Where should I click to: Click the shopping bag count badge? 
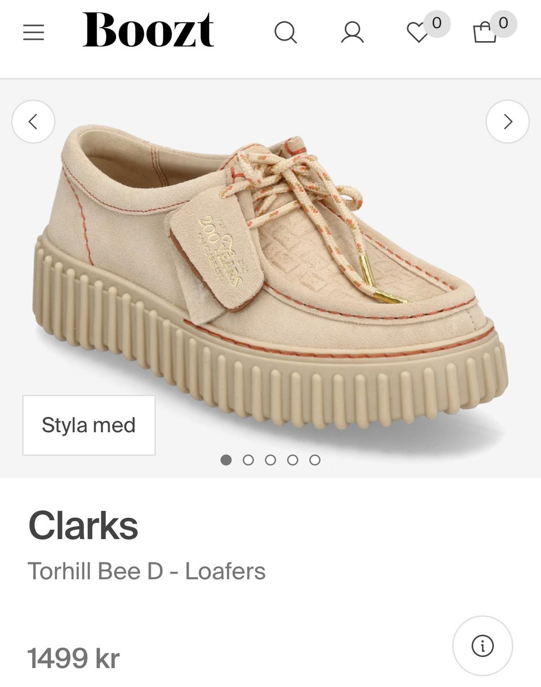click(x=503, y=24)
